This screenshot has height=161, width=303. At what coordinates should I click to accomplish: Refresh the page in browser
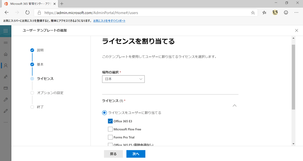28,13
